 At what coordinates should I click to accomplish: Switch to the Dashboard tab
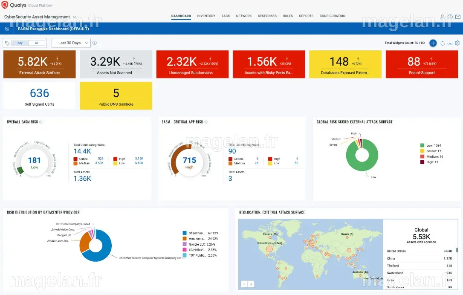pyautogui.click(x=181, y=16)
